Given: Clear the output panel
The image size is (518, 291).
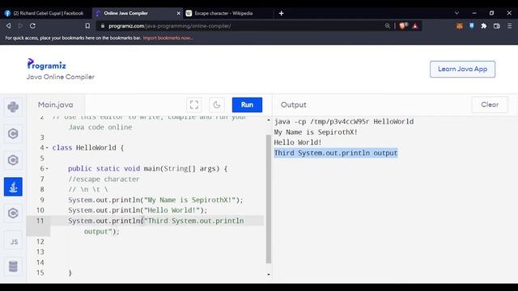Looking at the screenshot, I should pos(490,104).
